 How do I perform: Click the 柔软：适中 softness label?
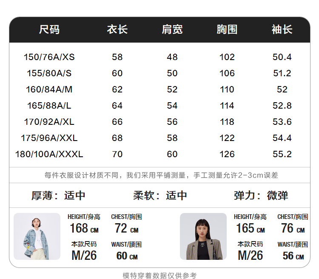160,196
